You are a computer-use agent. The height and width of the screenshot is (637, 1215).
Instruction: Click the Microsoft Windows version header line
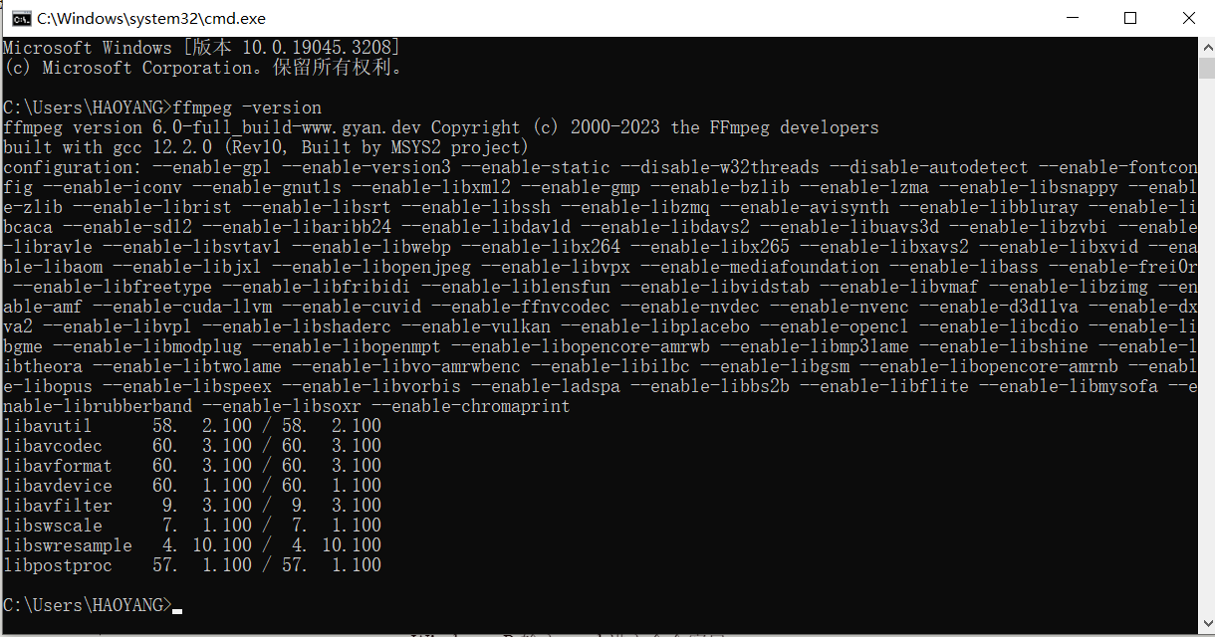pyautogui.click(x=199, y=47)
